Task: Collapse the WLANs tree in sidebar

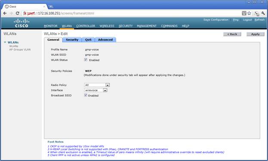Action: 5,42
